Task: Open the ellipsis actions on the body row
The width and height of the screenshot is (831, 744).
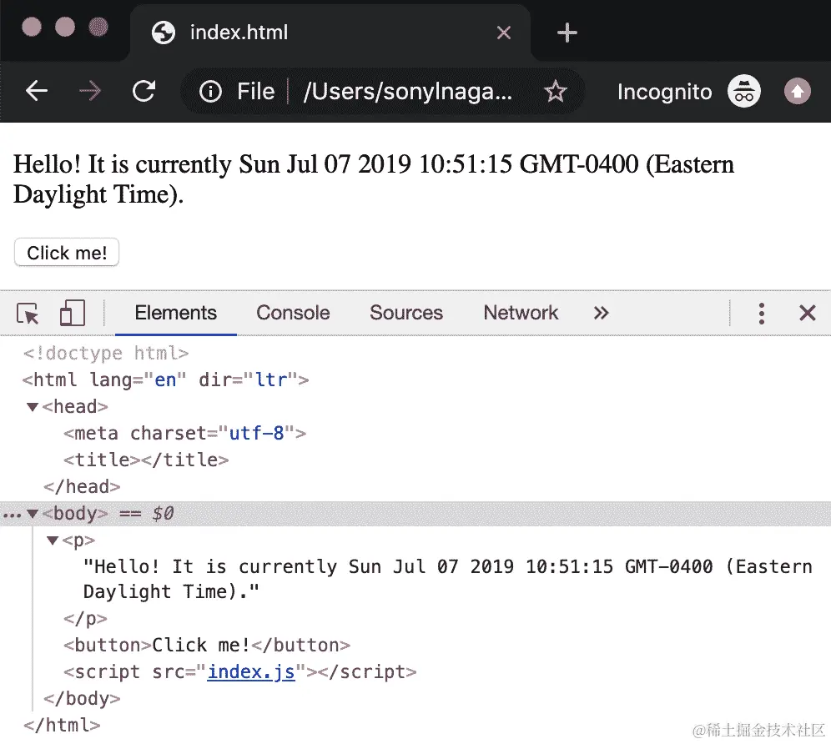Action: pos(12,515)
